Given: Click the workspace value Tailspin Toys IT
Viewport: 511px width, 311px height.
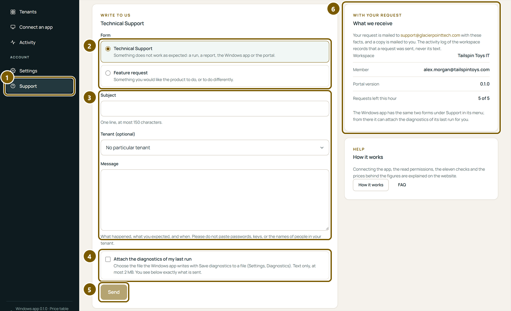Looking at the screenshot, I should pos(474,56).
